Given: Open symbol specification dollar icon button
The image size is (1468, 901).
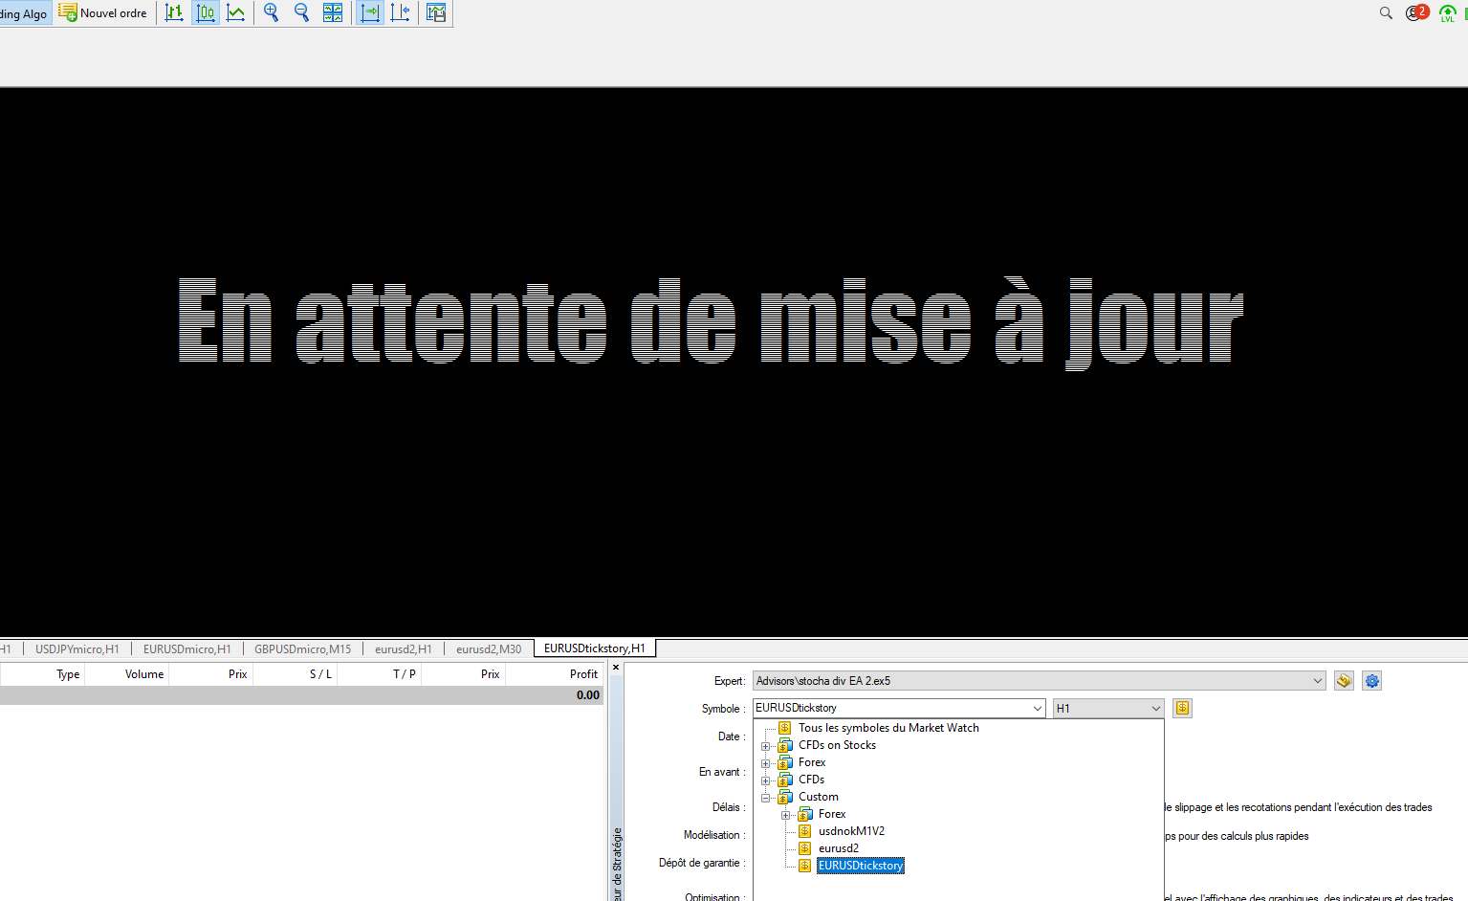Looking at the screenshot, I should pos(1183,709).
